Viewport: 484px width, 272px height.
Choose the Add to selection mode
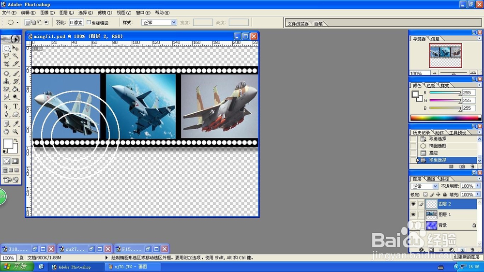34,22
